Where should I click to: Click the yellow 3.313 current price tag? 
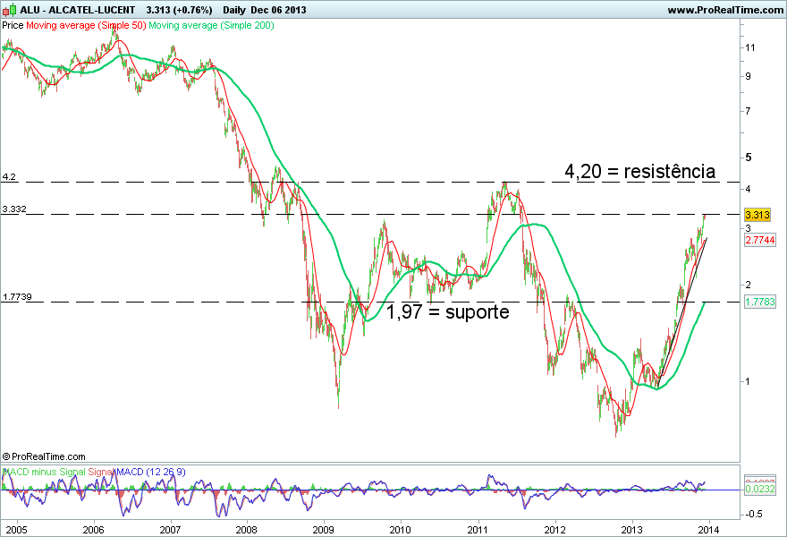(x=757, y=215)
